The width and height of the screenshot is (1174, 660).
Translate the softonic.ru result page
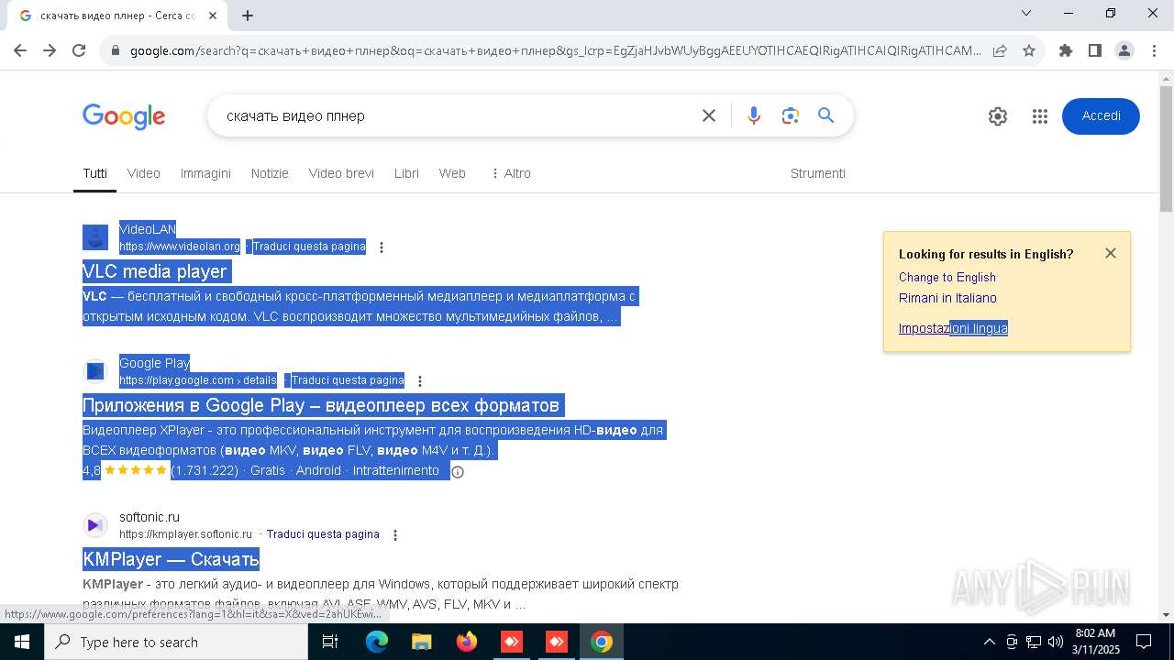[323, 534]
